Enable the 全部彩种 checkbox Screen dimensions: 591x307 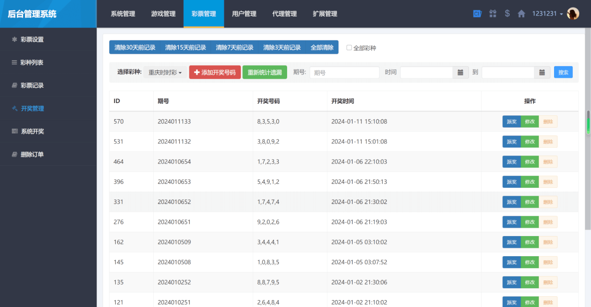click(x=349, y=48)
